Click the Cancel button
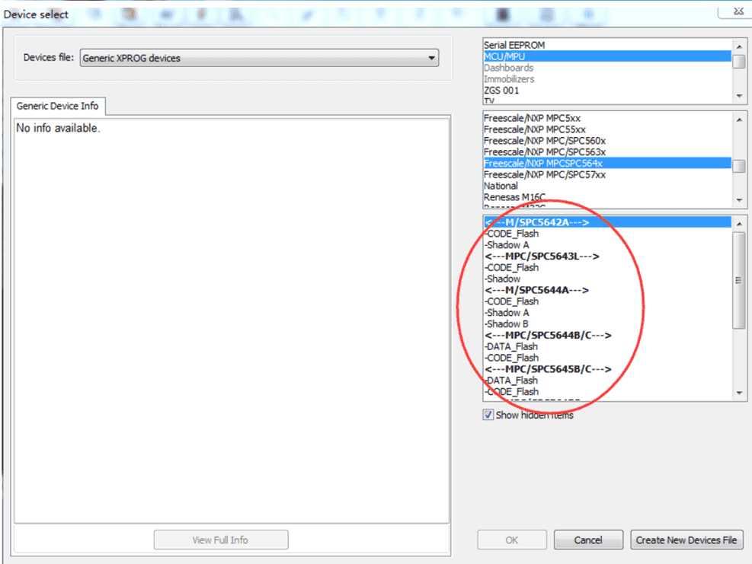 [x=588, y=540]
